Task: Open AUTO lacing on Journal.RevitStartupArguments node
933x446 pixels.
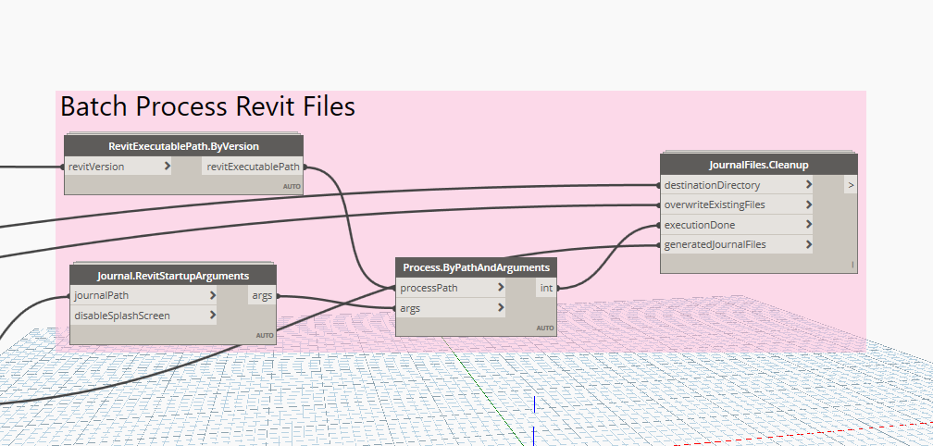Action: tap(265, 335)
